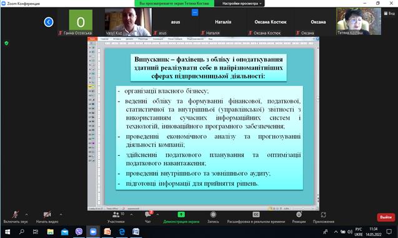398x238 pixels.
Task: Select Ганна Осовська participant tile
Action: 81,22
